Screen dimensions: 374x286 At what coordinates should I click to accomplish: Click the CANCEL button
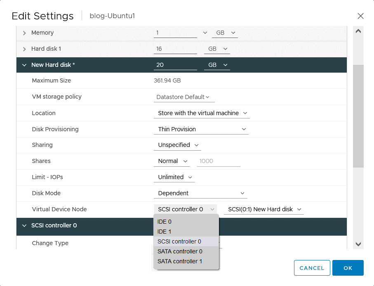point(312,268)
